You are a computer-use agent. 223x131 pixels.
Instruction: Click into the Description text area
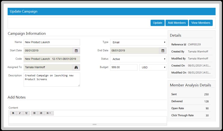coord(52,79)
